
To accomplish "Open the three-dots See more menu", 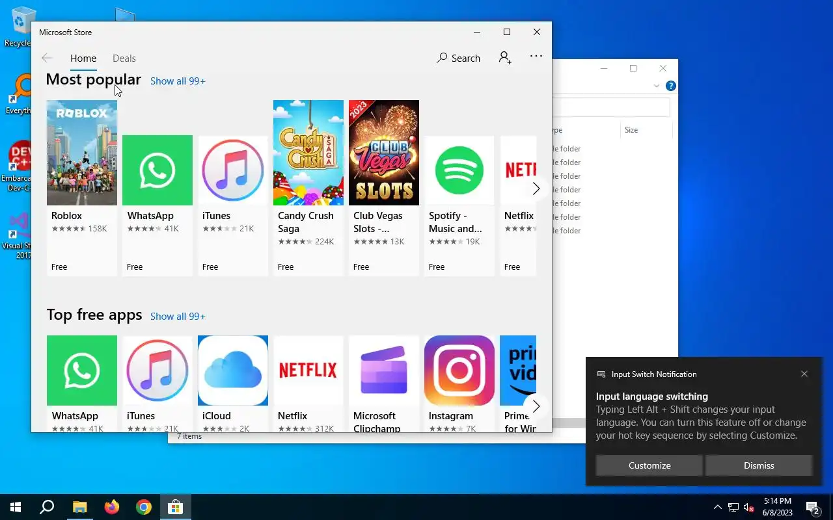I will [x=536, y=57].
